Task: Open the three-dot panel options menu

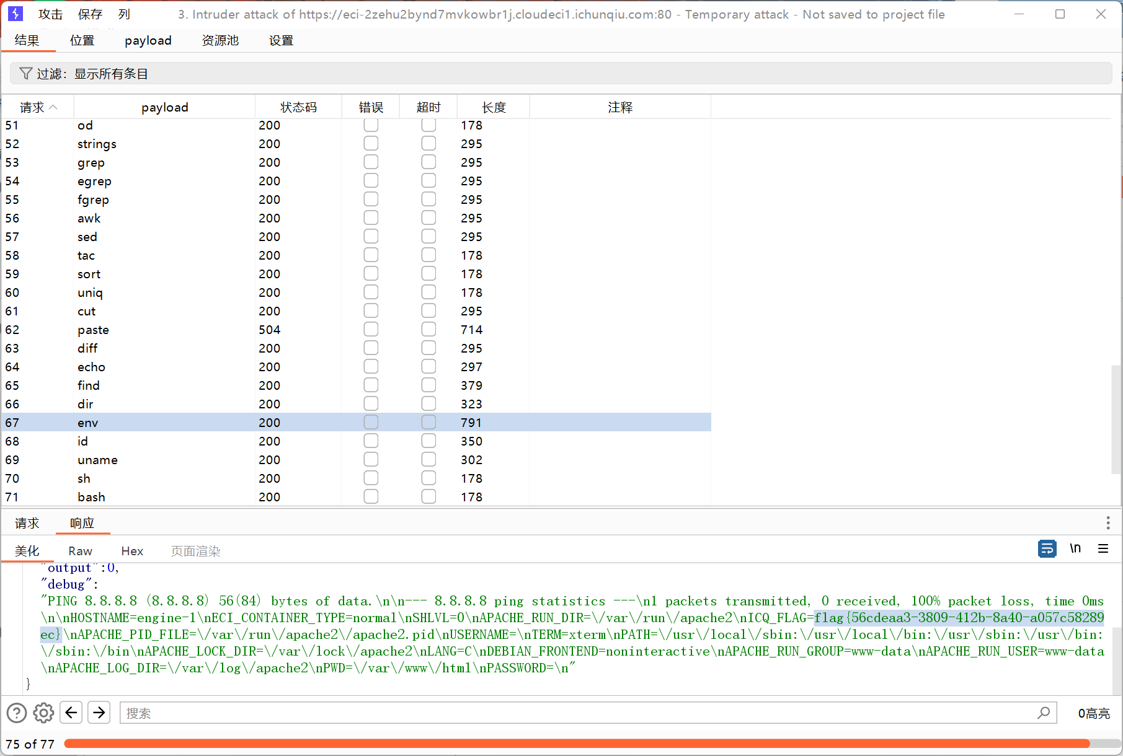Action: point(1108,523)
